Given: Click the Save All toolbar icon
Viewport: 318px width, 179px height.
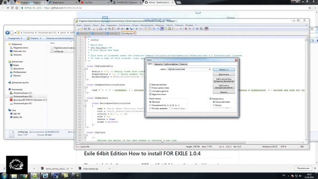Looking at the screenshot, I should [88, 29].
